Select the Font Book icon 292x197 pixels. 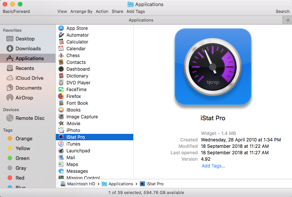tap(61, 103)
